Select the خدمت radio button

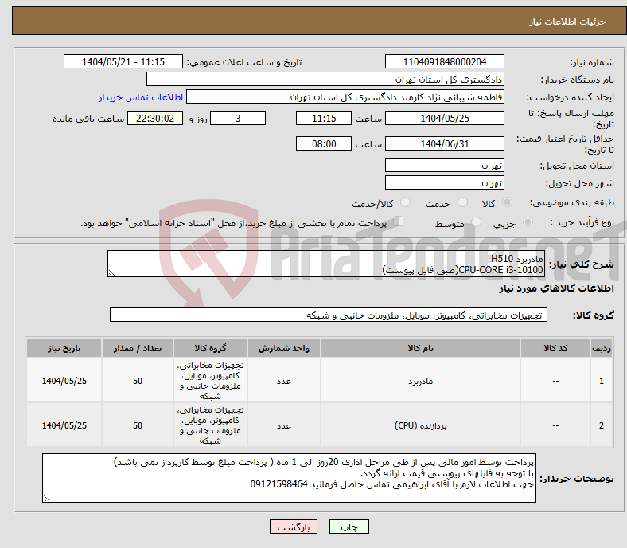pyautogui.click(x=462, y=202)
